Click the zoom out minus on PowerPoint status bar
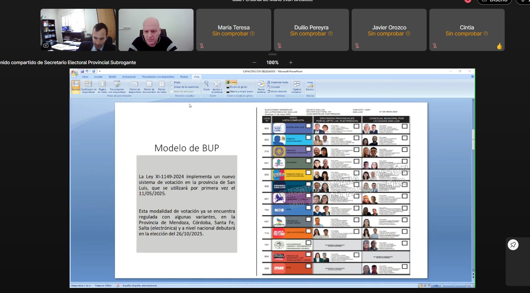Screen dimensions: 530x293 tap(442, 286)
